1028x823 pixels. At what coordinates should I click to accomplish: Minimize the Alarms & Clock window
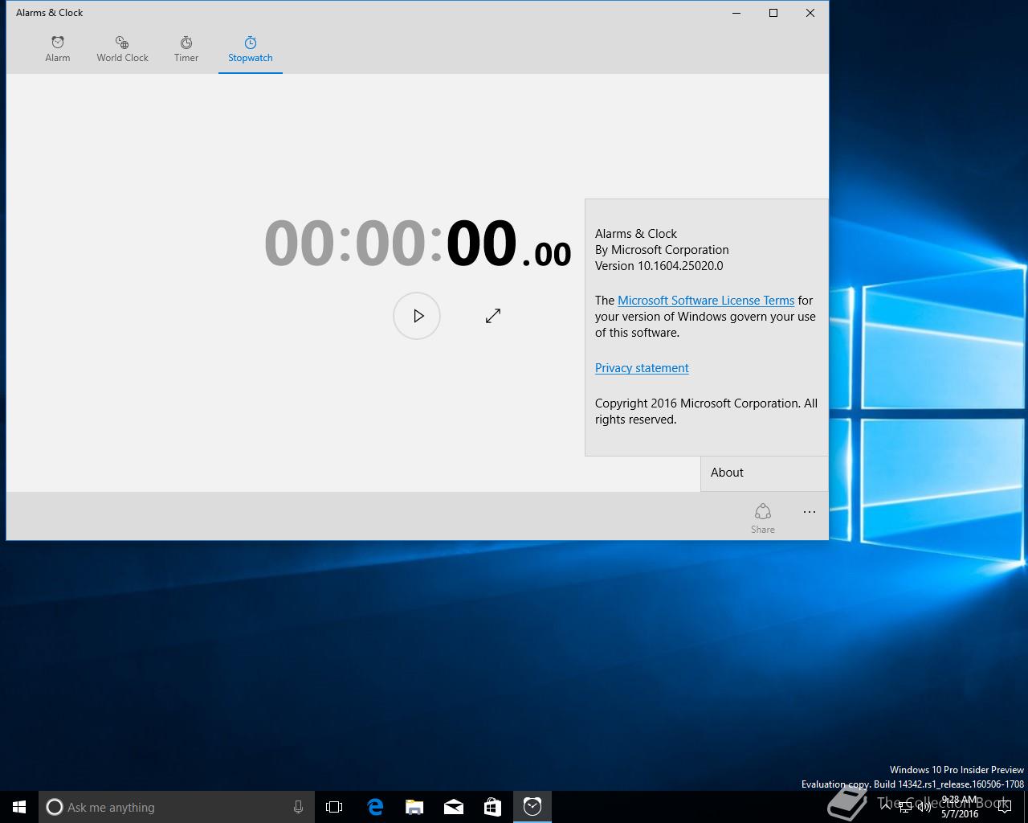click(x=736, y=13)
